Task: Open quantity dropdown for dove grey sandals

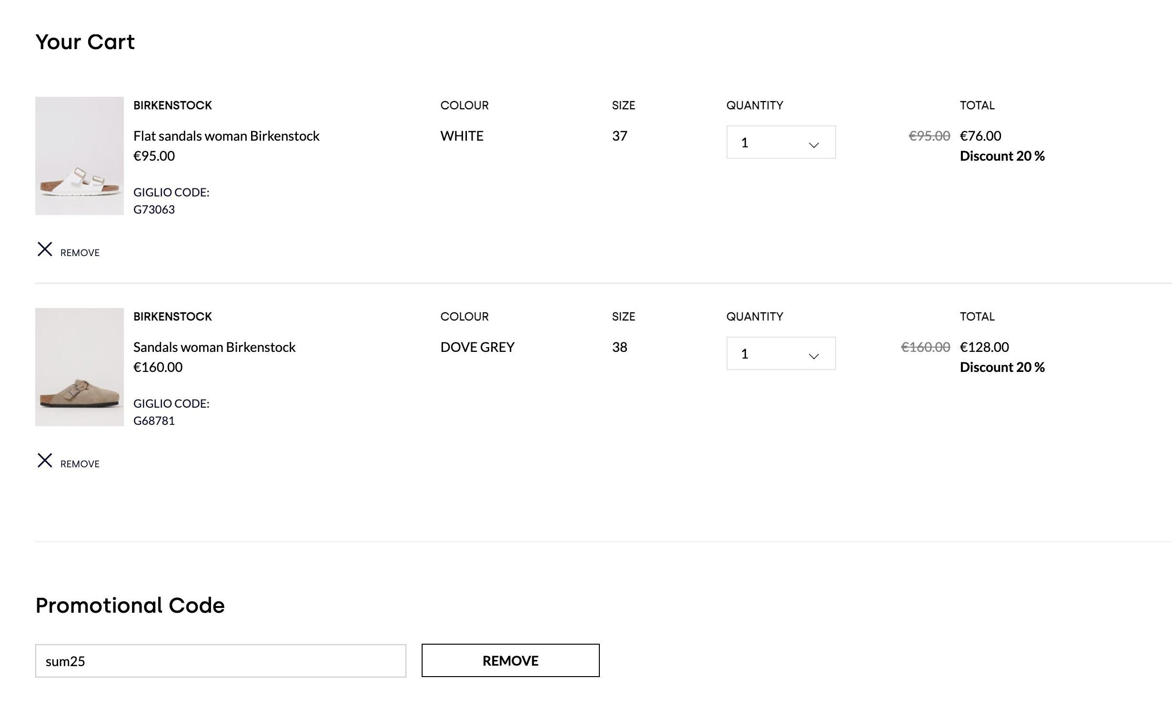Action: (781, 353)
